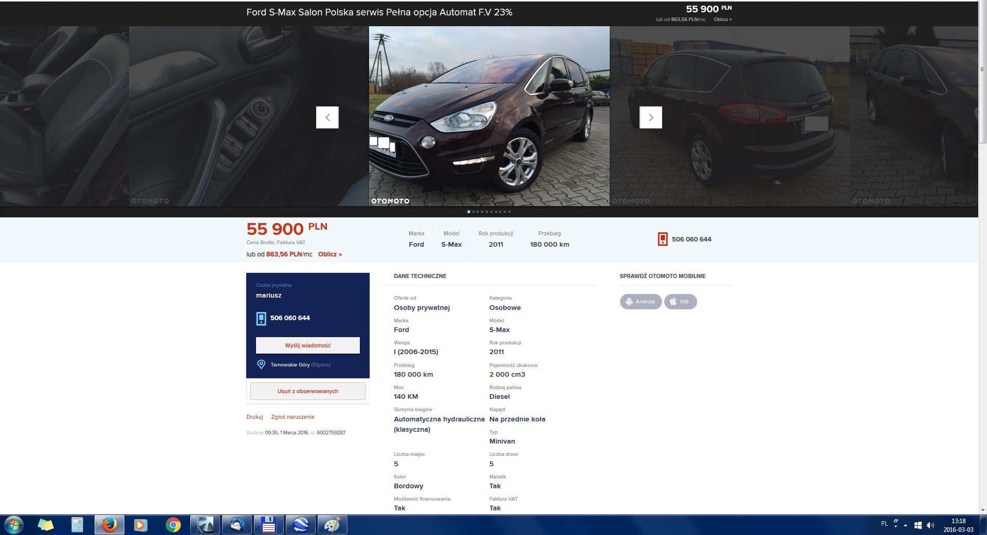Click Usuń z obserwowanych button

[308, 391]
